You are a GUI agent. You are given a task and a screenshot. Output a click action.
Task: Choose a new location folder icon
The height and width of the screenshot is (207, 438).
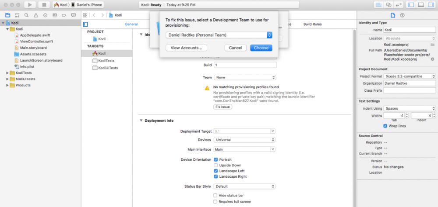pyautogui.click(x=432, y=45)
